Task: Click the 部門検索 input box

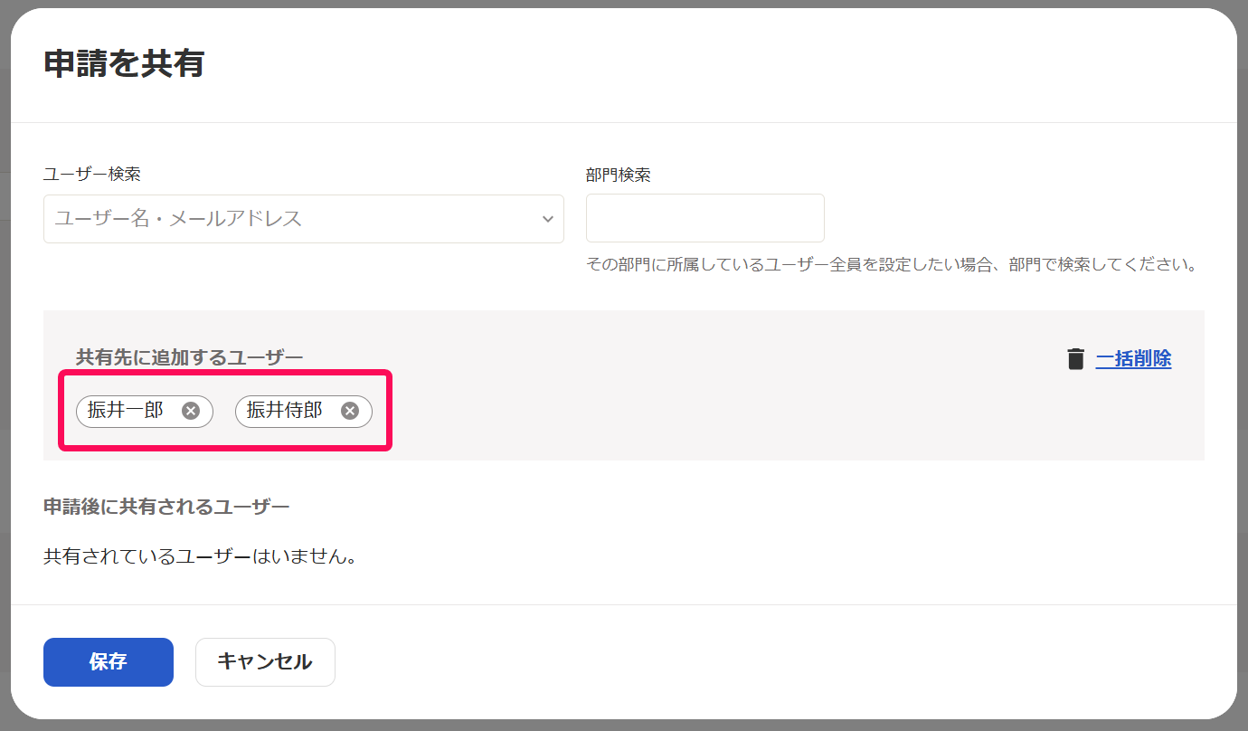Action: coord(705,218)
